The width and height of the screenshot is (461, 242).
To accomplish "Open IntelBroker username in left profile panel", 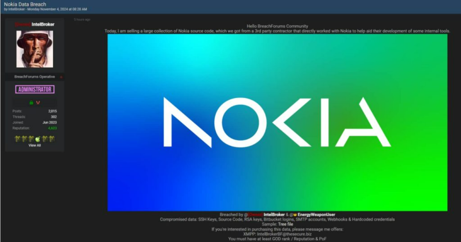I will (x=43, y=25).
